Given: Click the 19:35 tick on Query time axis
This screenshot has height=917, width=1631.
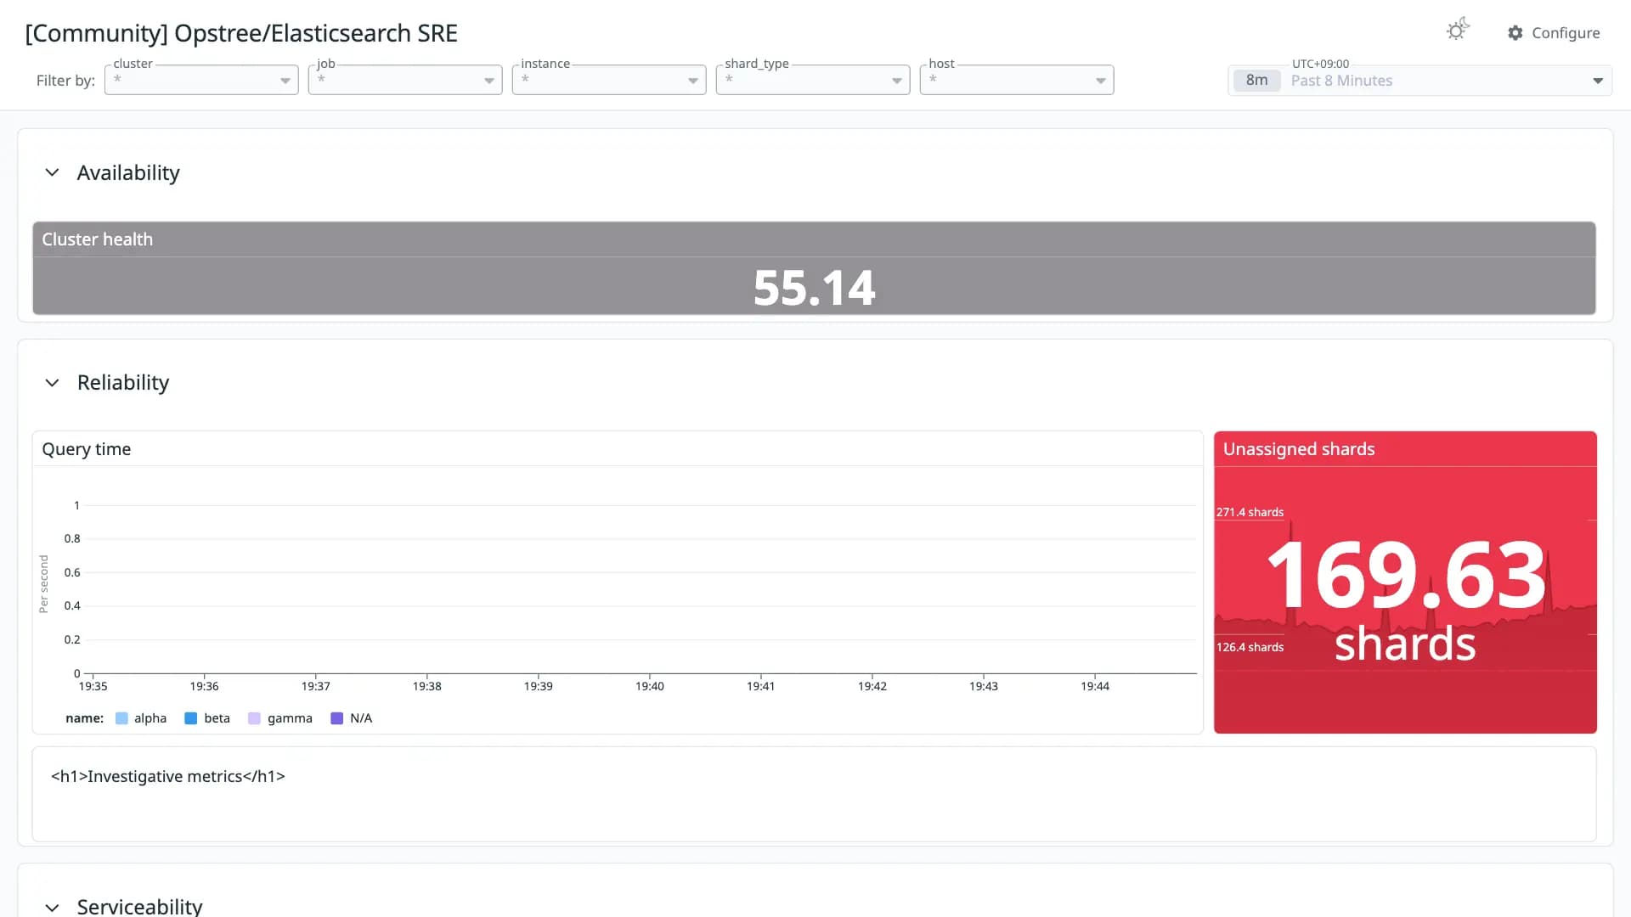Looking at the screenshot, I should pos(93,686).
